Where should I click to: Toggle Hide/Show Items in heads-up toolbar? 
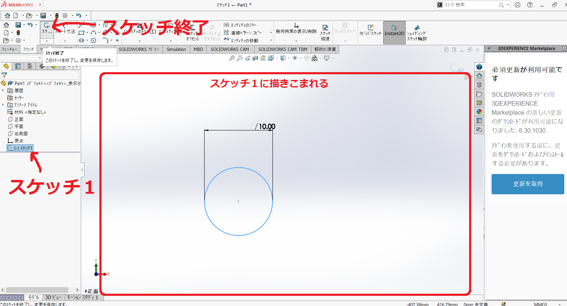click(295, 58)
